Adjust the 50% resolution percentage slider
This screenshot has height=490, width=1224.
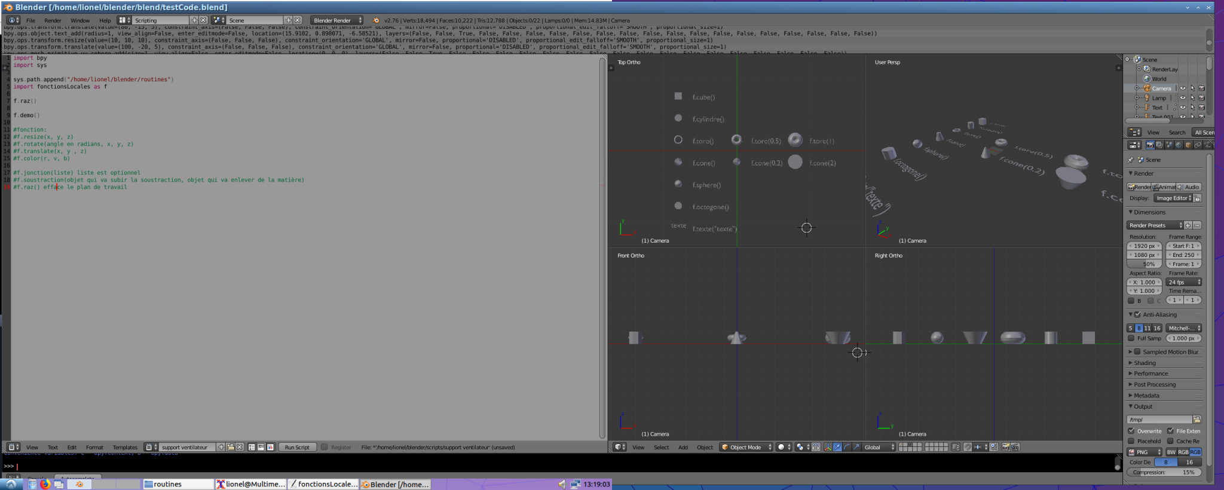coord(1145,264)
